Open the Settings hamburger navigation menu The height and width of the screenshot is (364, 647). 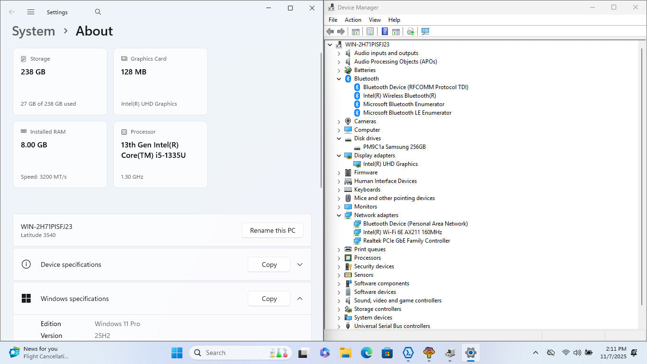pyautogui.click(x=31, y=12)
